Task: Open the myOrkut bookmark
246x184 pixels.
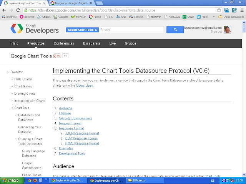Action: (27, 17)
